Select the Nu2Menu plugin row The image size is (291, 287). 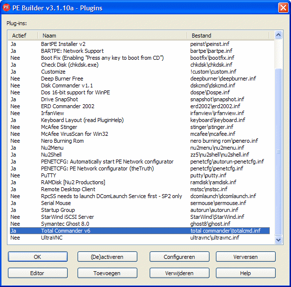point(140,148)
